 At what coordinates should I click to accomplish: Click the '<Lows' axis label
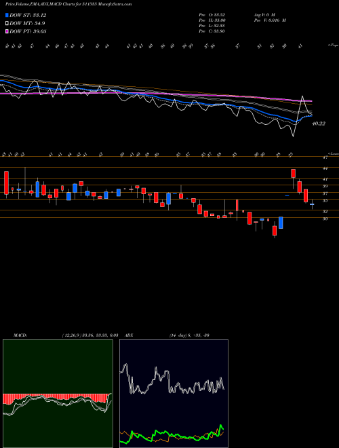pyautogui.click(x=333, y=153)
